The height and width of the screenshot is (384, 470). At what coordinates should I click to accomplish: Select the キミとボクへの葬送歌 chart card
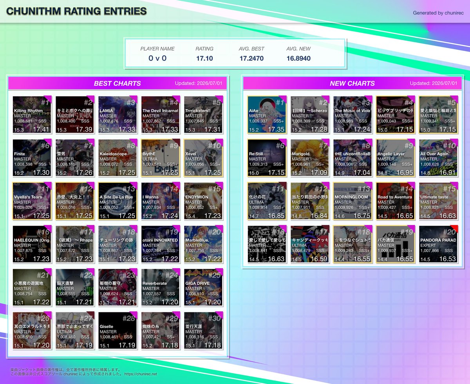click(75, 114)
